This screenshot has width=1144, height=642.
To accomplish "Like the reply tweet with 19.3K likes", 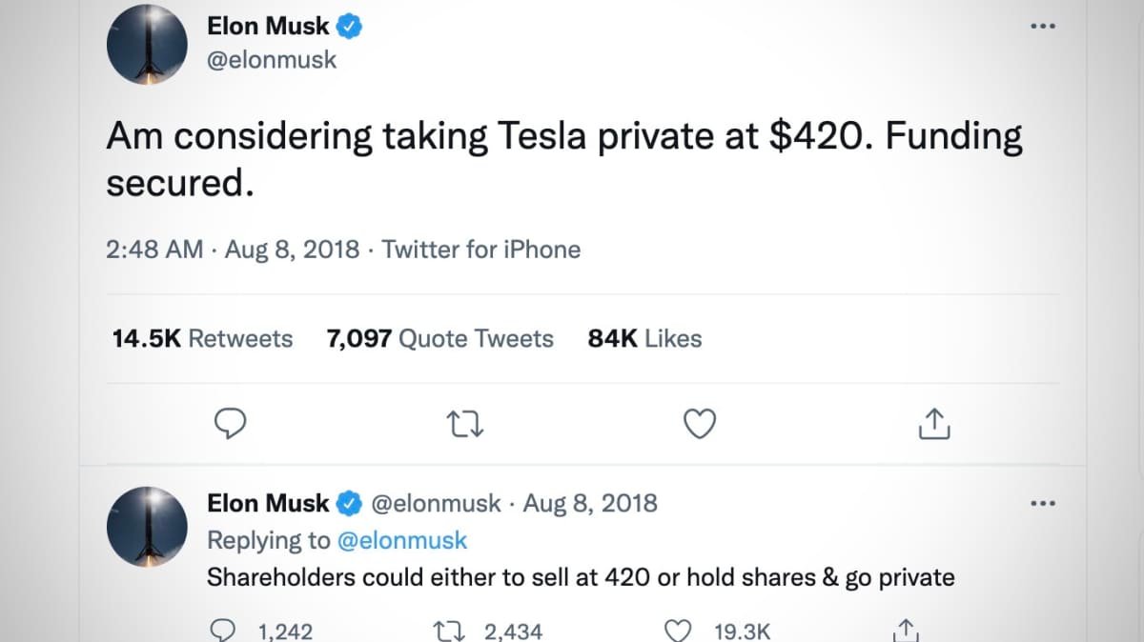I will 677,632.
